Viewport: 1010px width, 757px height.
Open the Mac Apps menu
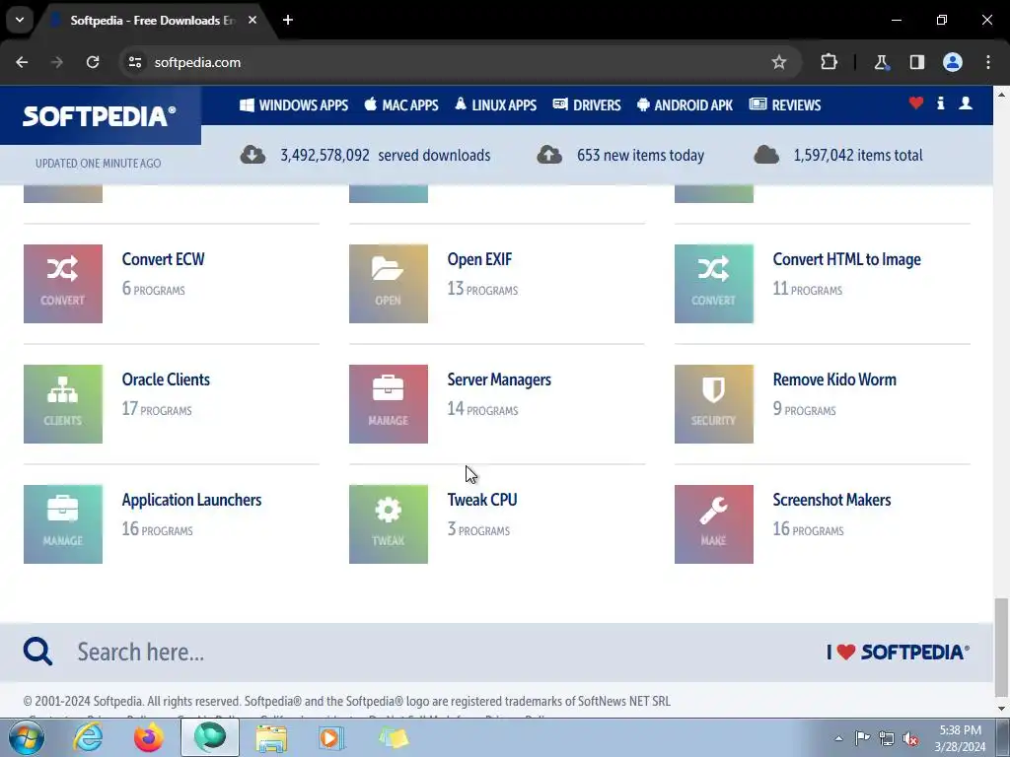(x=401, y=104)
